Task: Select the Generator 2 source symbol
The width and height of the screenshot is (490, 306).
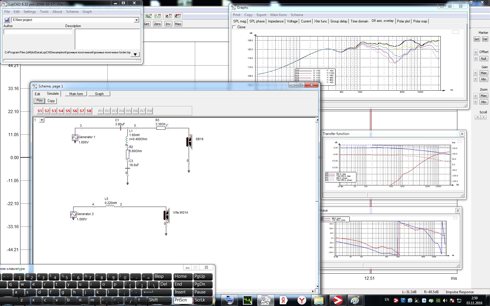Action: [x=73, y=215]
